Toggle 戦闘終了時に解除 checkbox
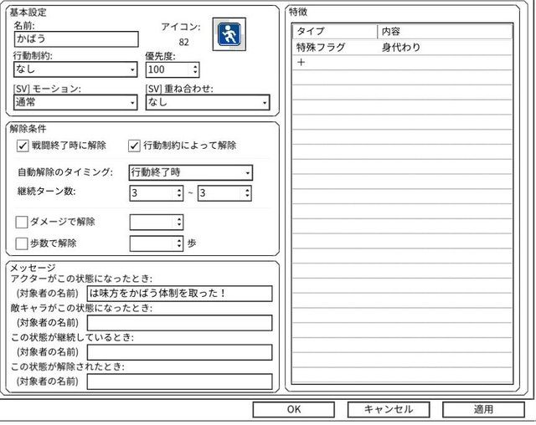 (x=23, y=146)
